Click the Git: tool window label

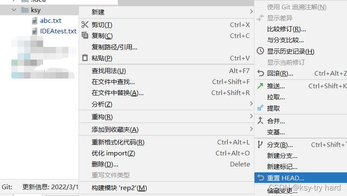(7, 187)
